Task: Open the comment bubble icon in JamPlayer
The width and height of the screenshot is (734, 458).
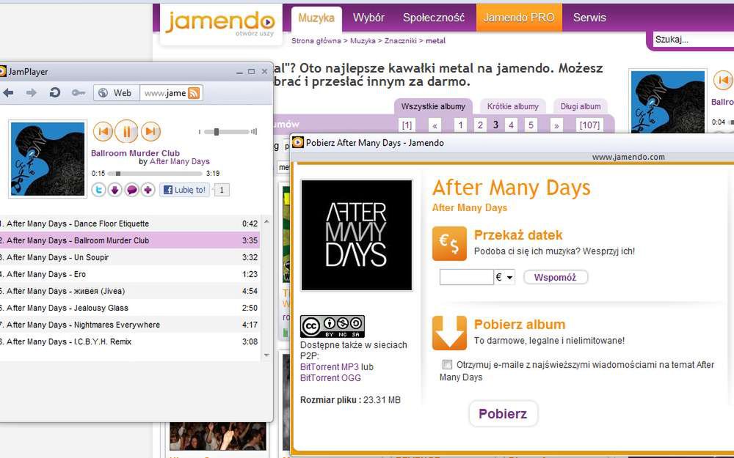Action: pos(131,190)
